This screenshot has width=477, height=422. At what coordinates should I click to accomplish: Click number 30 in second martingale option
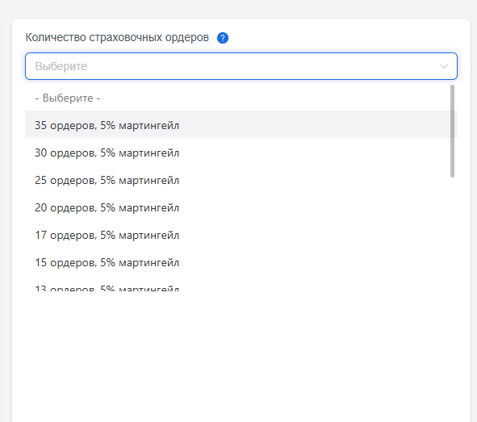[x=41, y=153]
